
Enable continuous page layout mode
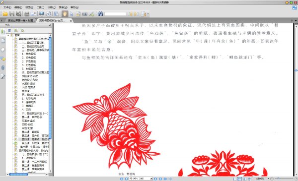[240, 179]
